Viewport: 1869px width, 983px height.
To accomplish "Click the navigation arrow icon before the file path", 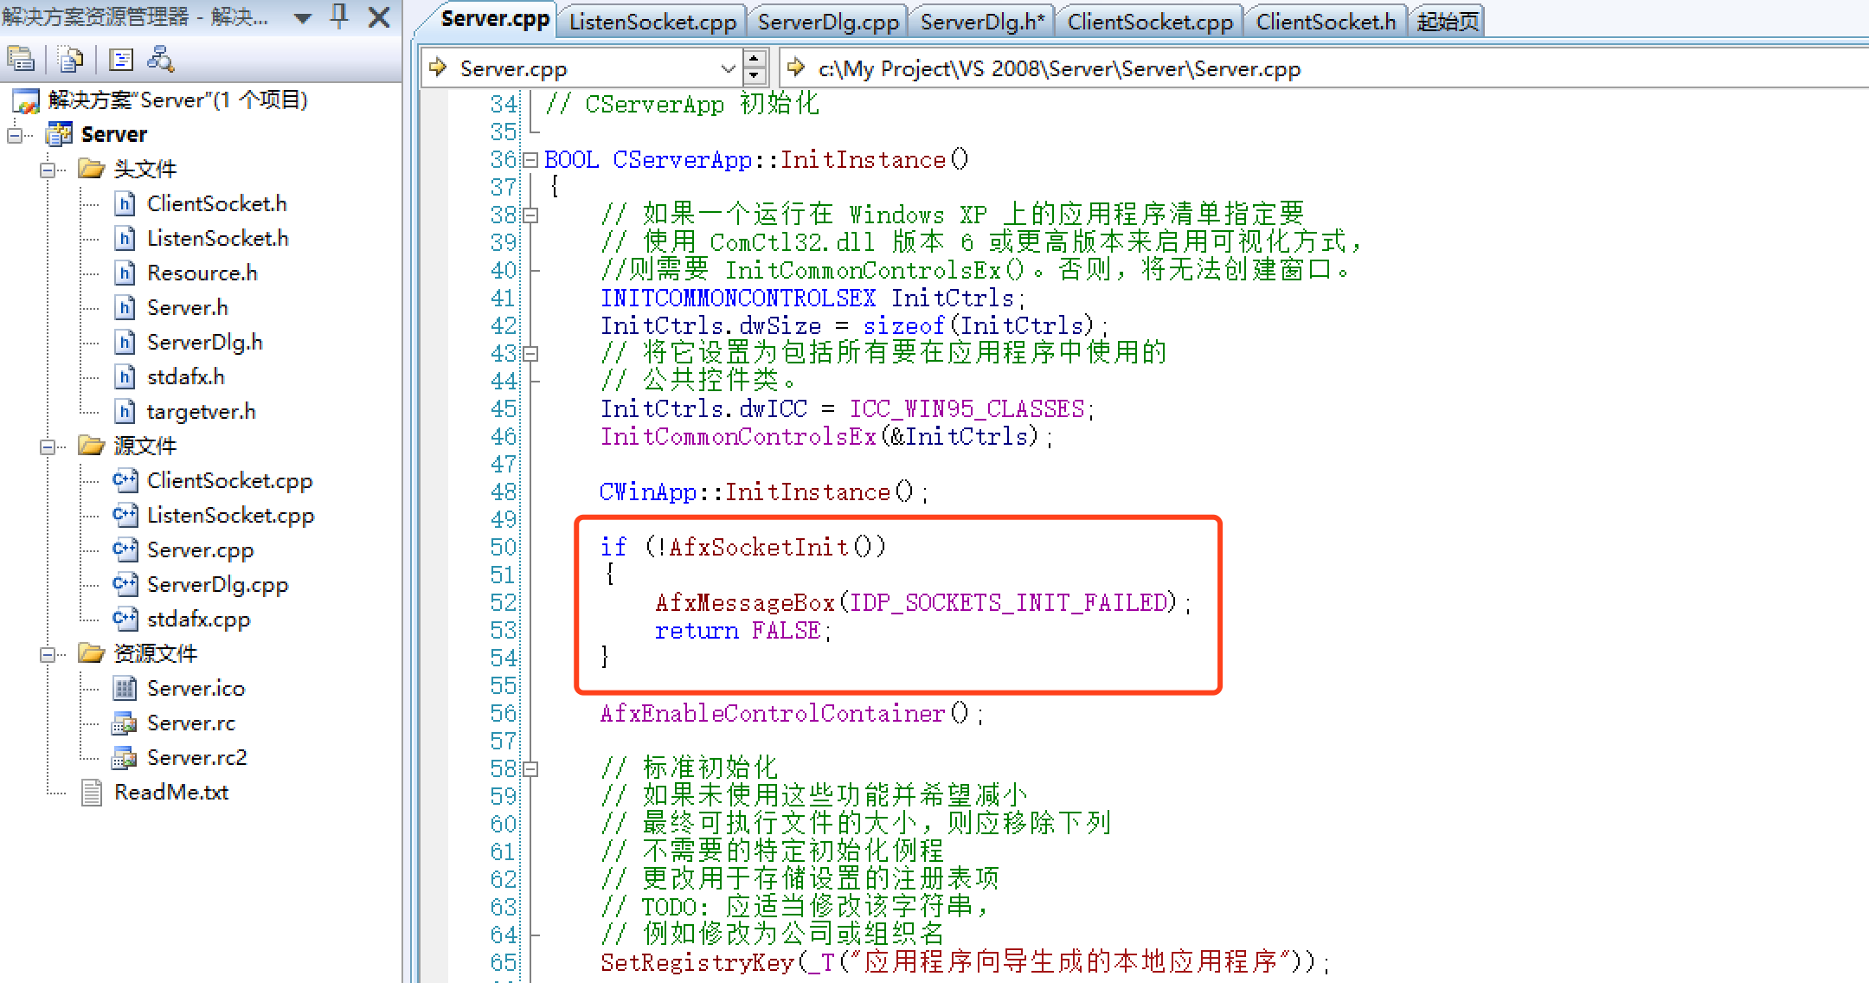I will point(795,67).
